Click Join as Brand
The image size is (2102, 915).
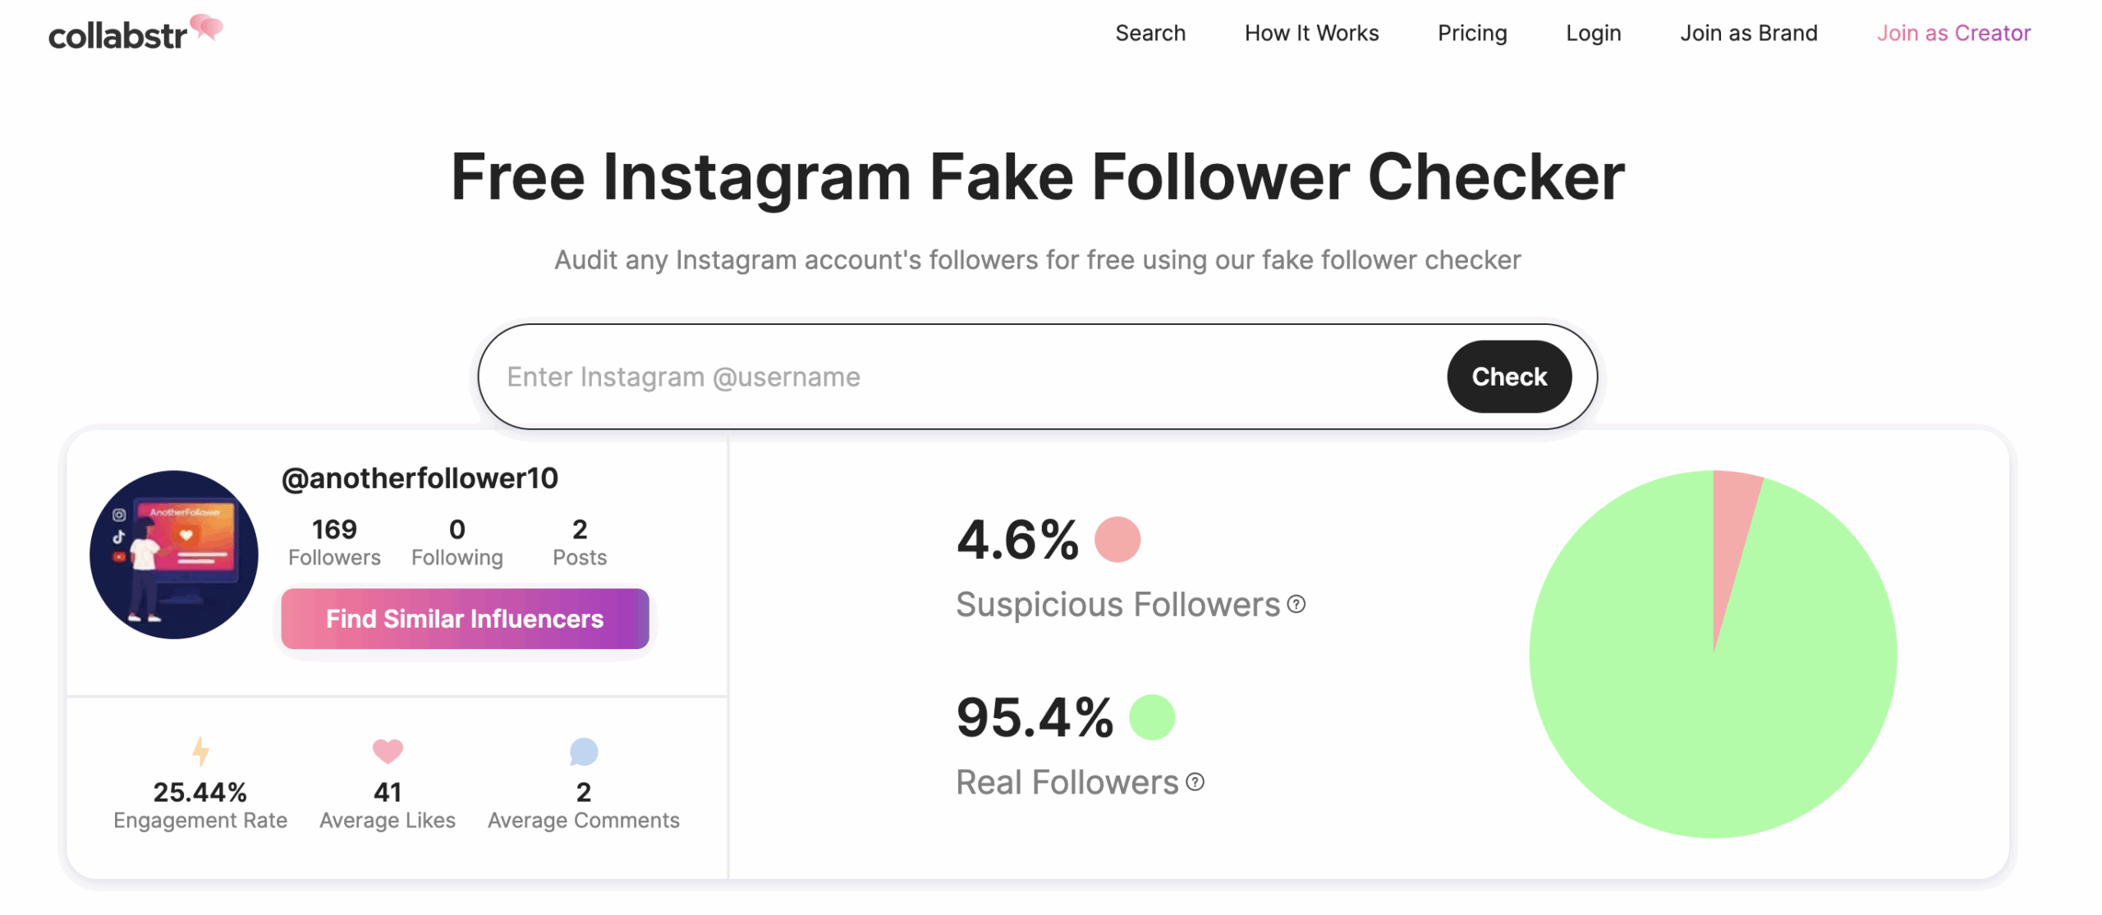(1748, 34)
